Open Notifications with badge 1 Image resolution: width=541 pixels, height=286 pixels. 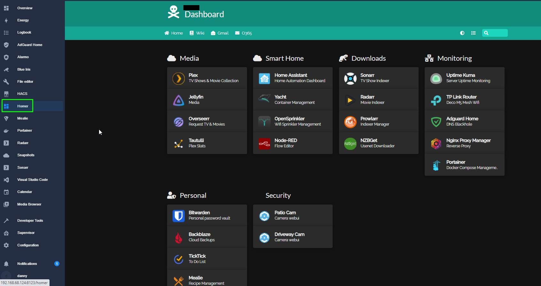click(x=32, y=264)
